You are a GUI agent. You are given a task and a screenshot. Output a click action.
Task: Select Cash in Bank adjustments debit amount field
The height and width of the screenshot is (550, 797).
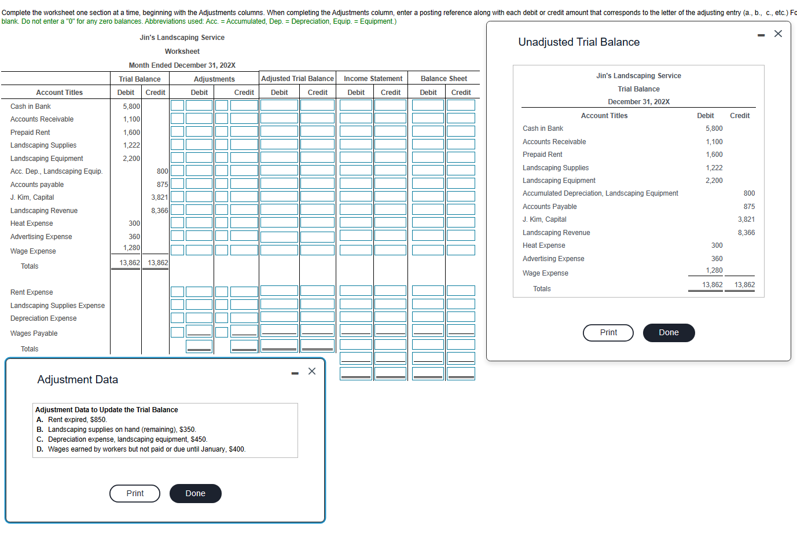[x=199, y=105]
